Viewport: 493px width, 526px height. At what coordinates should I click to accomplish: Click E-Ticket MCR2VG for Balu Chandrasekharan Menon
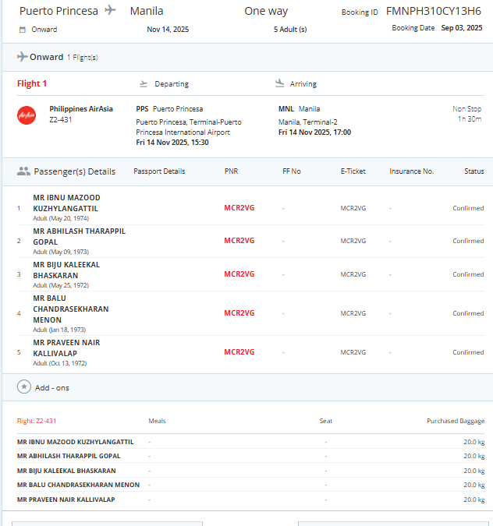tap(353, 313)
